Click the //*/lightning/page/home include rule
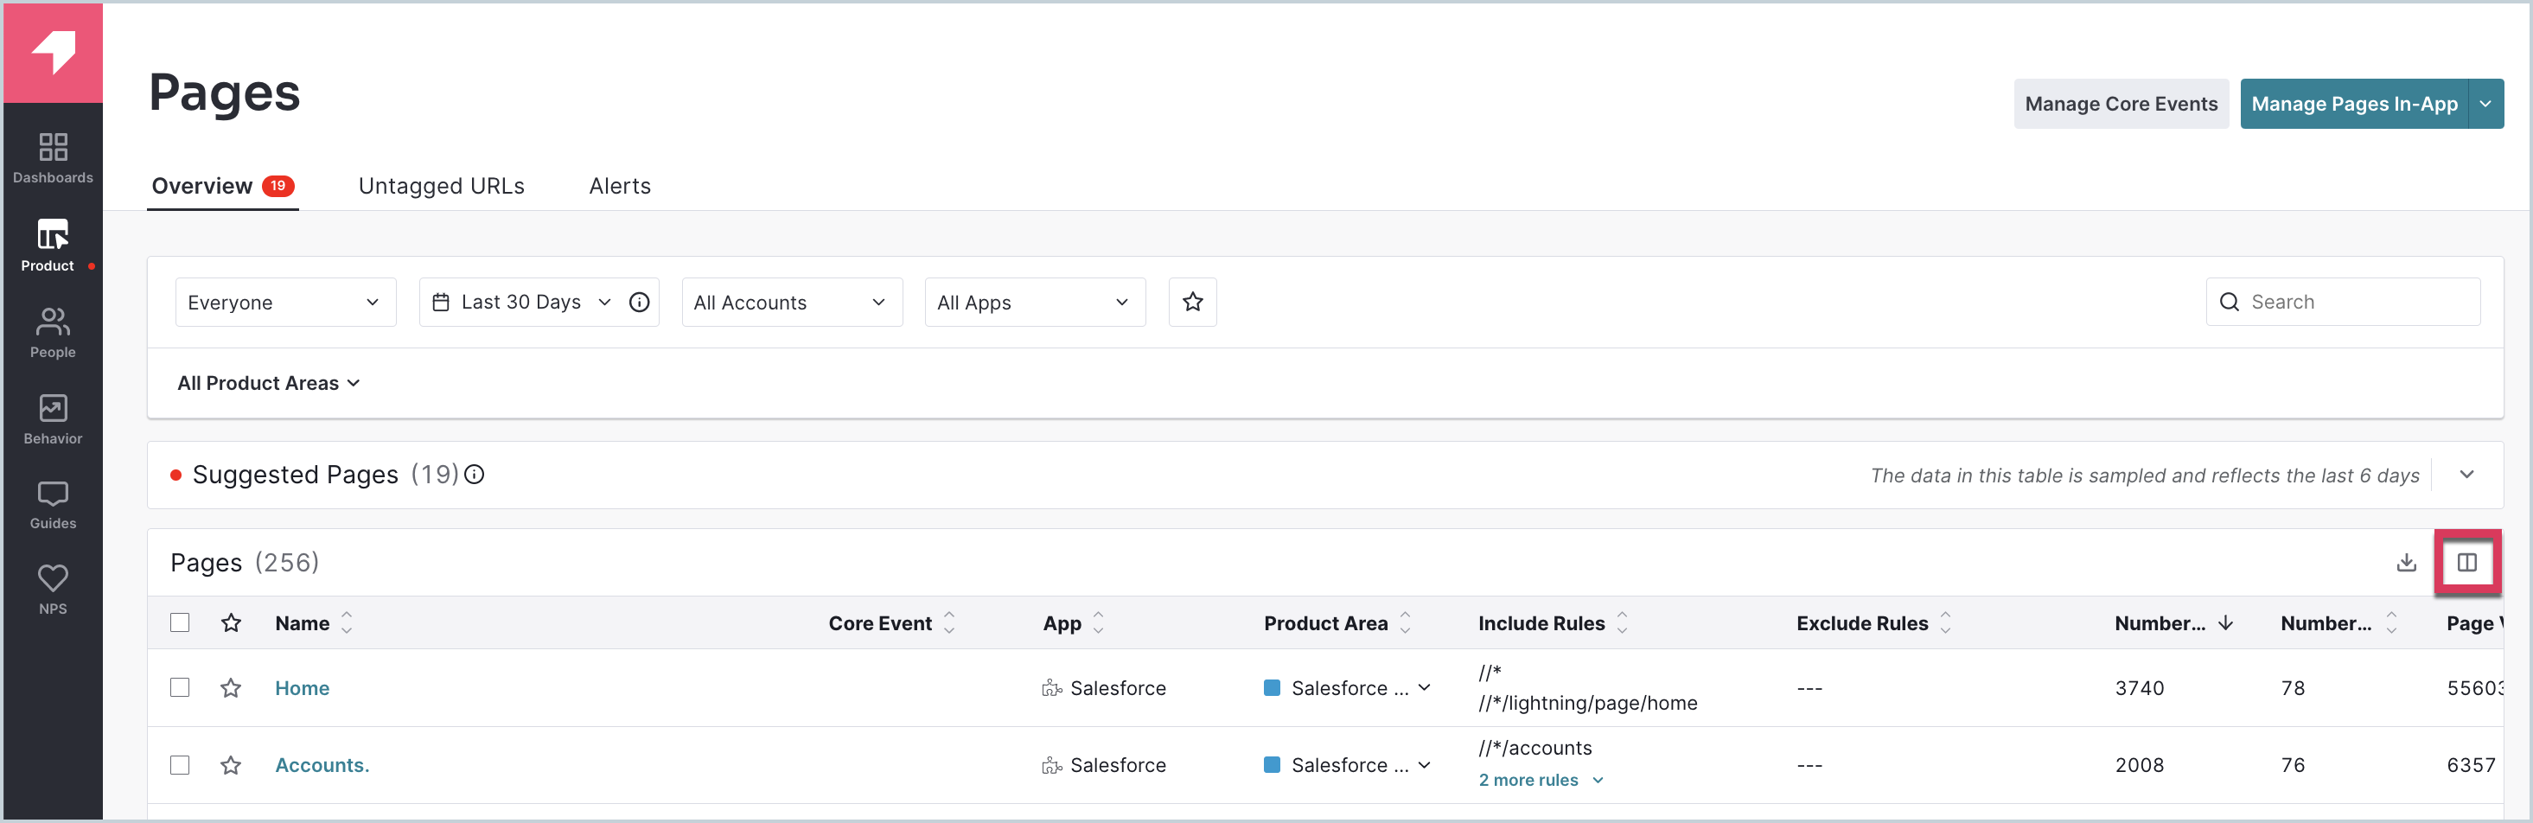2533x823 pixels. tap(1588, 703)
